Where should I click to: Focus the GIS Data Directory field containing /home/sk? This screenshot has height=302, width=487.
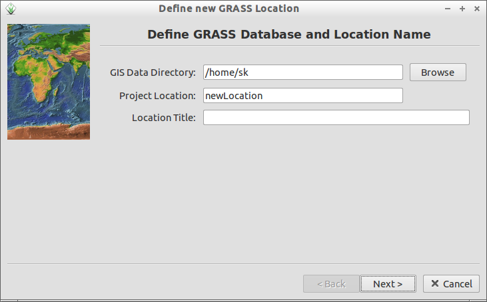click(303, 73)
